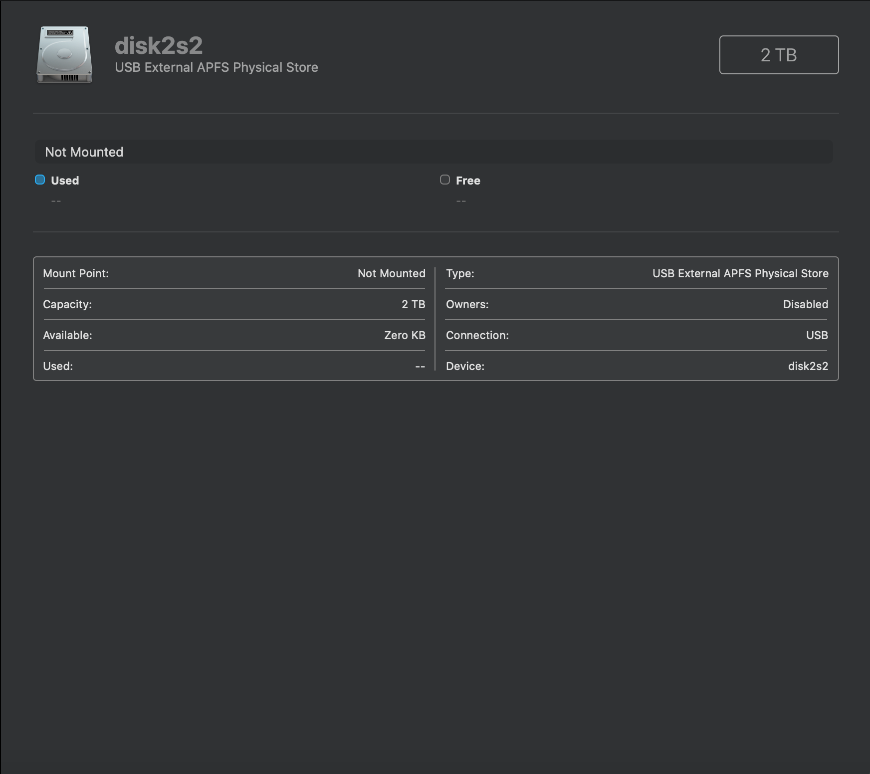Select the dashes under the Free legend
Viewport: 870px width, 774px height.
[x=461, y=201]
